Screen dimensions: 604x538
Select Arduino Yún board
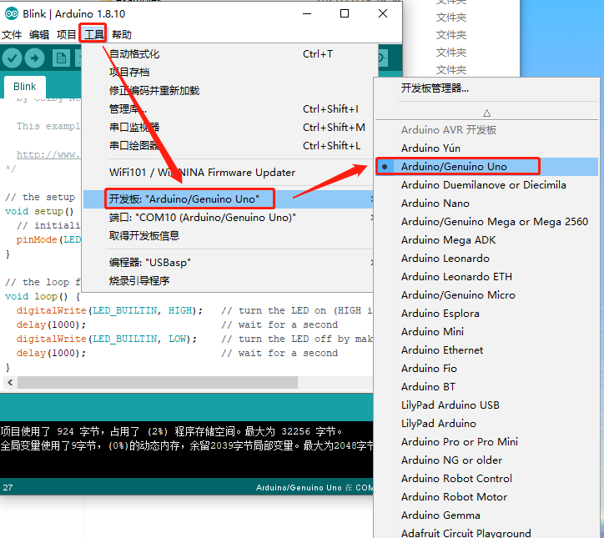487,148
